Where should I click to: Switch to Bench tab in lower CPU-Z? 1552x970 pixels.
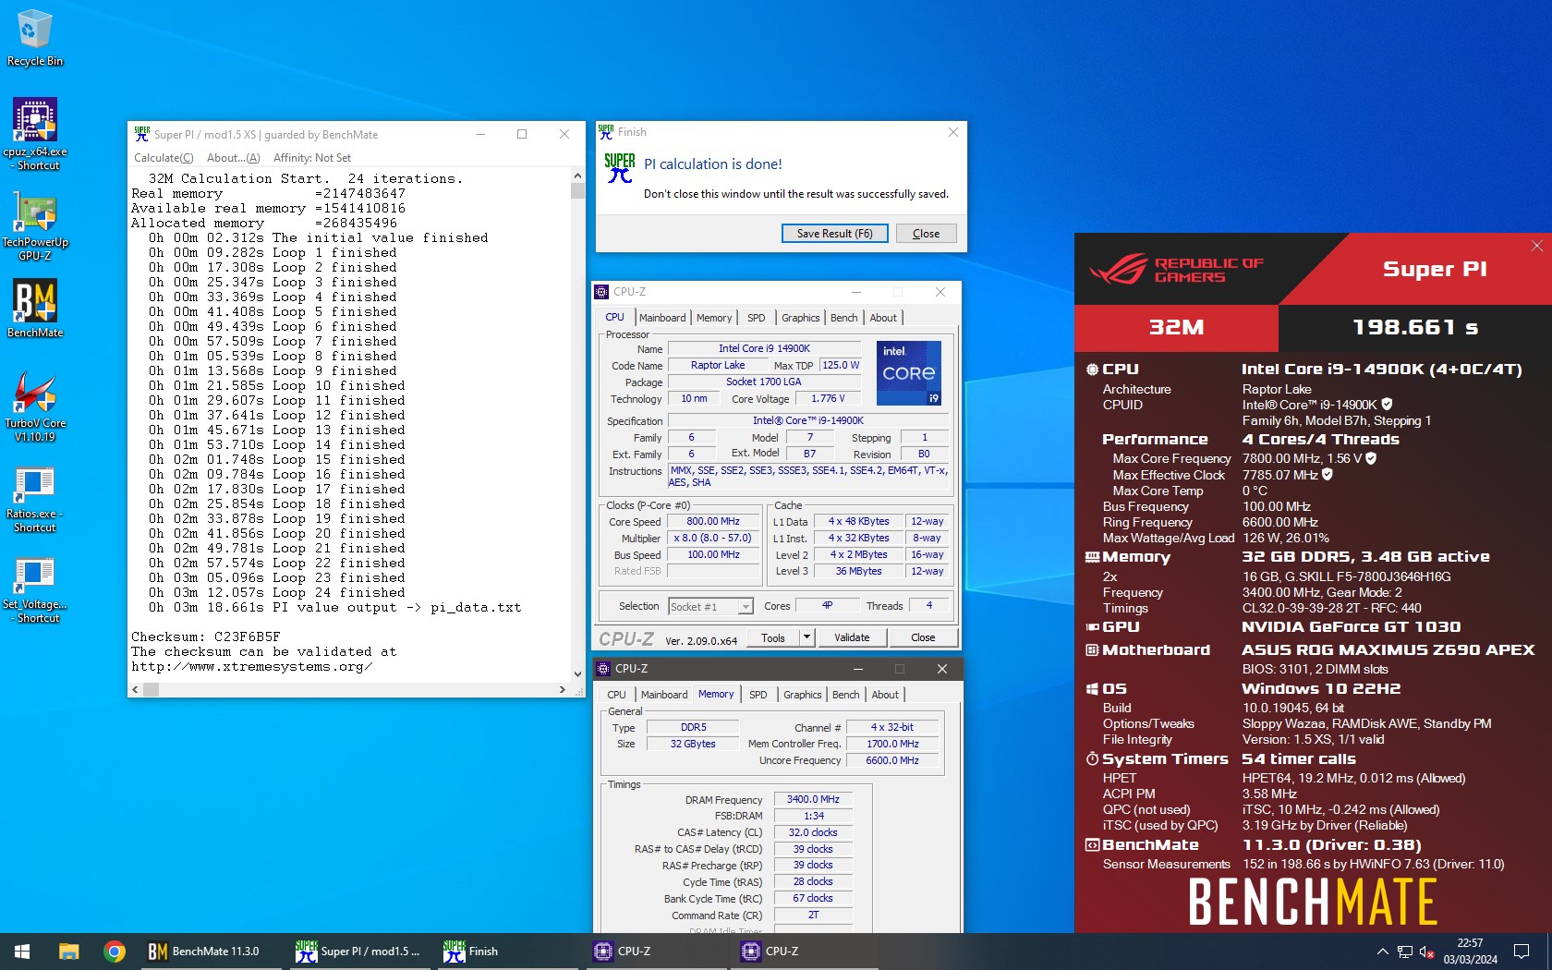click(x=845, y=695)
